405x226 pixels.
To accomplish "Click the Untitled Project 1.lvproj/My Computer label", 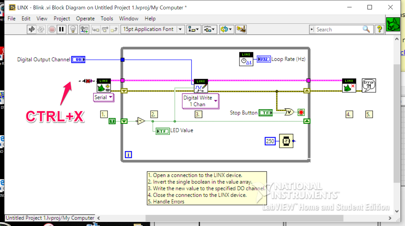I will (x=50, y=218).
